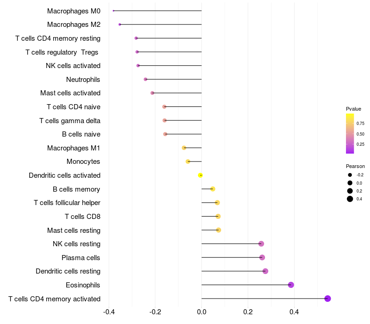Click the Neutrophils axis label
Screen dimensions: 370x324
coord(83,80)
